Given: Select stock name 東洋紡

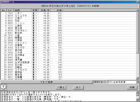Looking at the screenshot, I should tap(18, 50).
